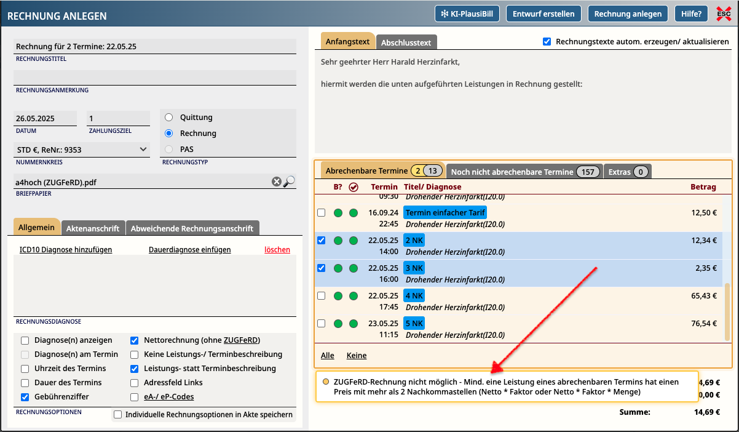Open Briefpapier search with magnifier icon
Screen dimensions: 739x432
point(290,182)
